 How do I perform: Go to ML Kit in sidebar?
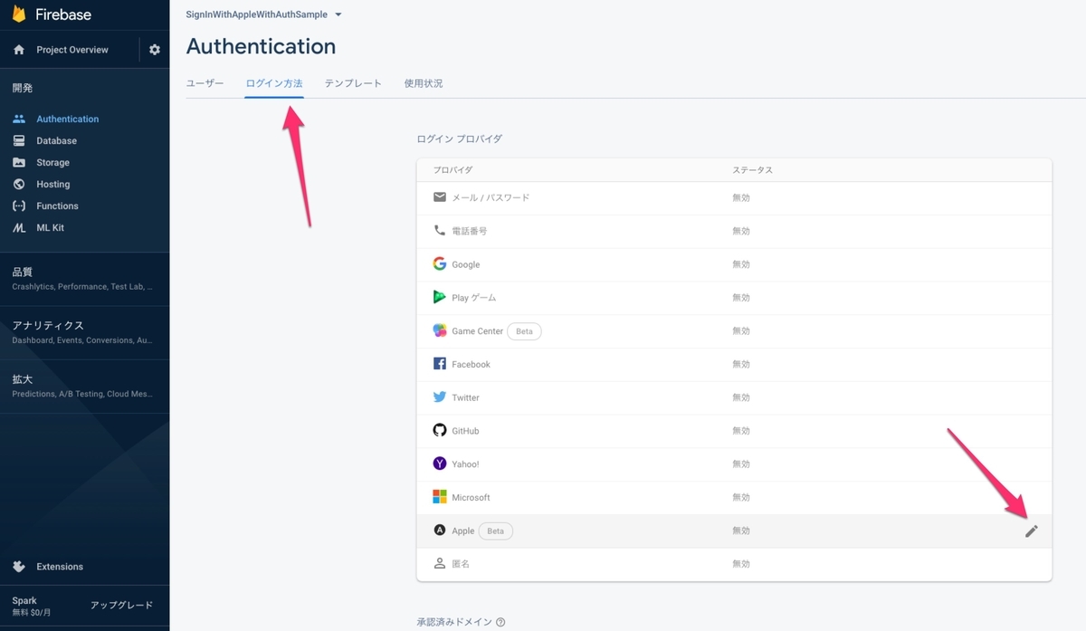(x=50, y=228)
